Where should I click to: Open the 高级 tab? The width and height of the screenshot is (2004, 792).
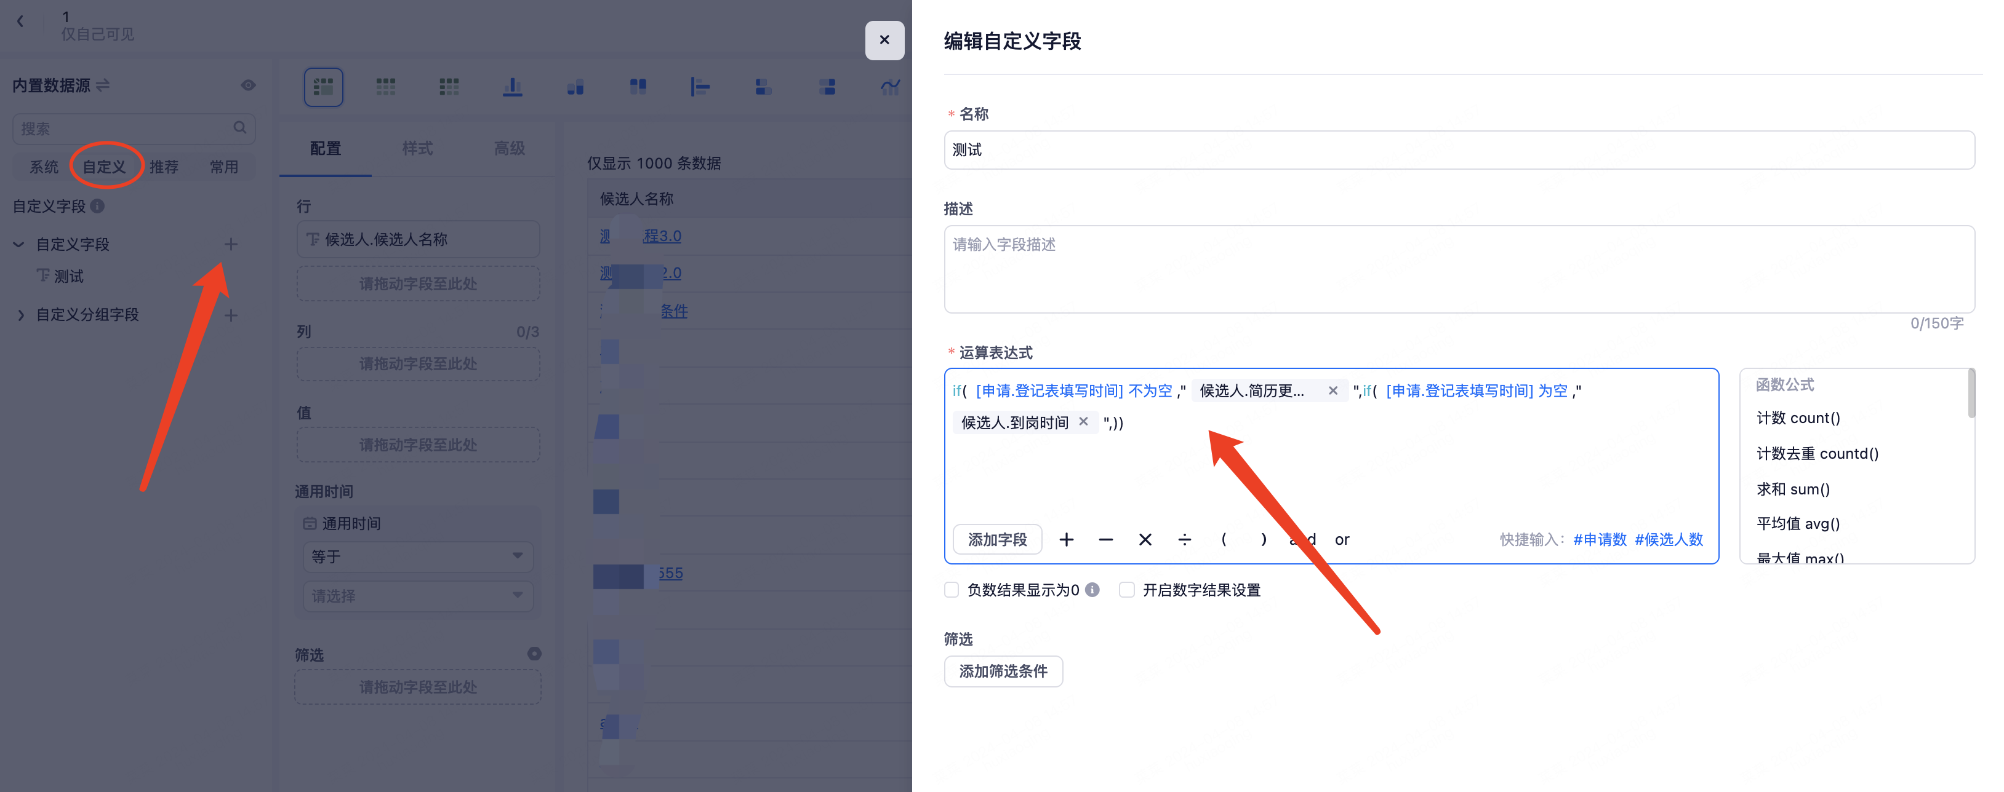(510, 148)
